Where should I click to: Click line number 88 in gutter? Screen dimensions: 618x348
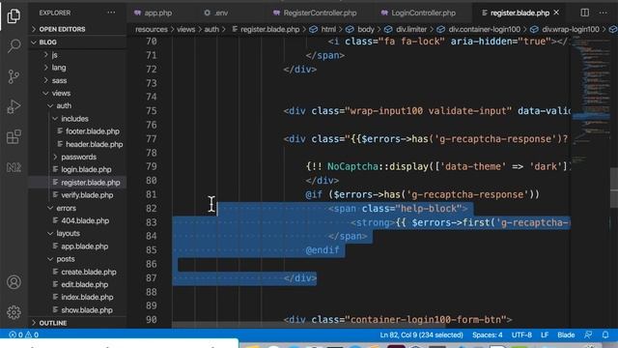point(152,292)
